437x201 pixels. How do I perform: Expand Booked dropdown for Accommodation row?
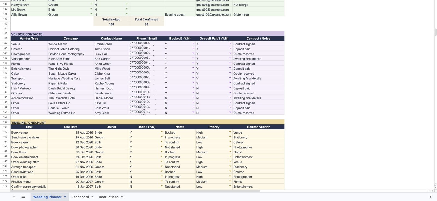click(193, 97)
